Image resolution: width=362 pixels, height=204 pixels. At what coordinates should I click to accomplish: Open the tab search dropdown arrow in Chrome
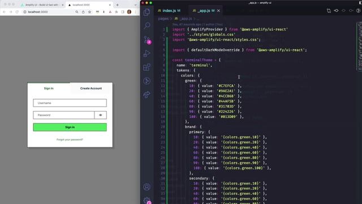(135, 5)
